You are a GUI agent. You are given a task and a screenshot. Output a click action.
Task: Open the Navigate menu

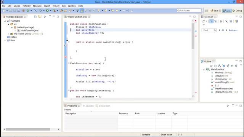click(37, 6)
